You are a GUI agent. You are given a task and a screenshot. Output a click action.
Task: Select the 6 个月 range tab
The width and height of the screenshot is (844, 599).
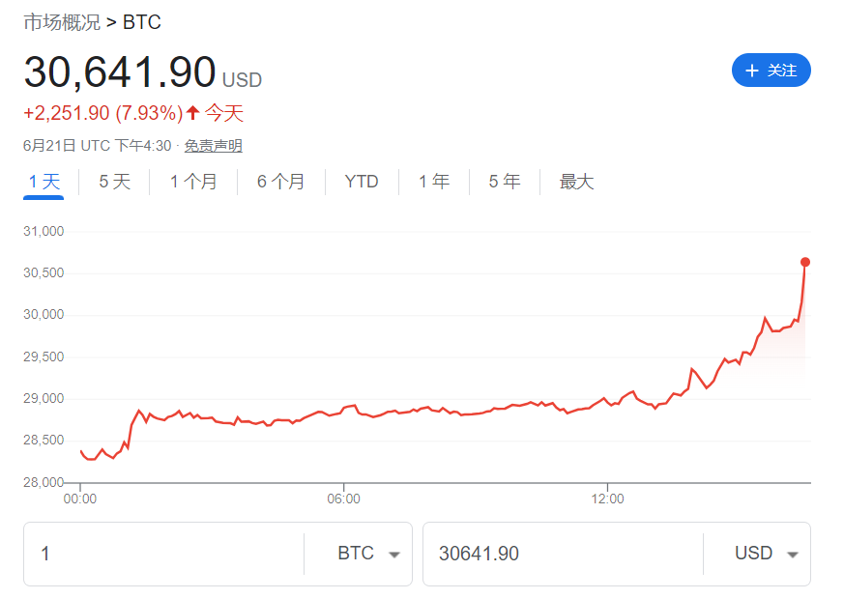coord(280,182)
